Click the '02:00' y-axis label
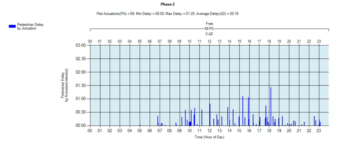This screenshot has width=337, height=145. [x=80, y=72]
